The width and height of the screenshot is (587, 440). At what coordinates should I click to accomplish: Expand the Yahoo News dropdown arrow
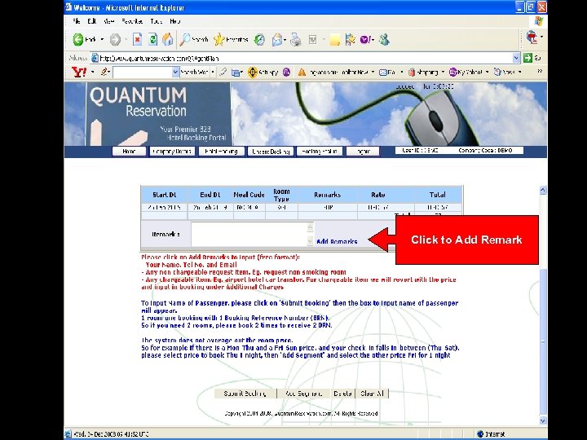[x=519, y=72]
